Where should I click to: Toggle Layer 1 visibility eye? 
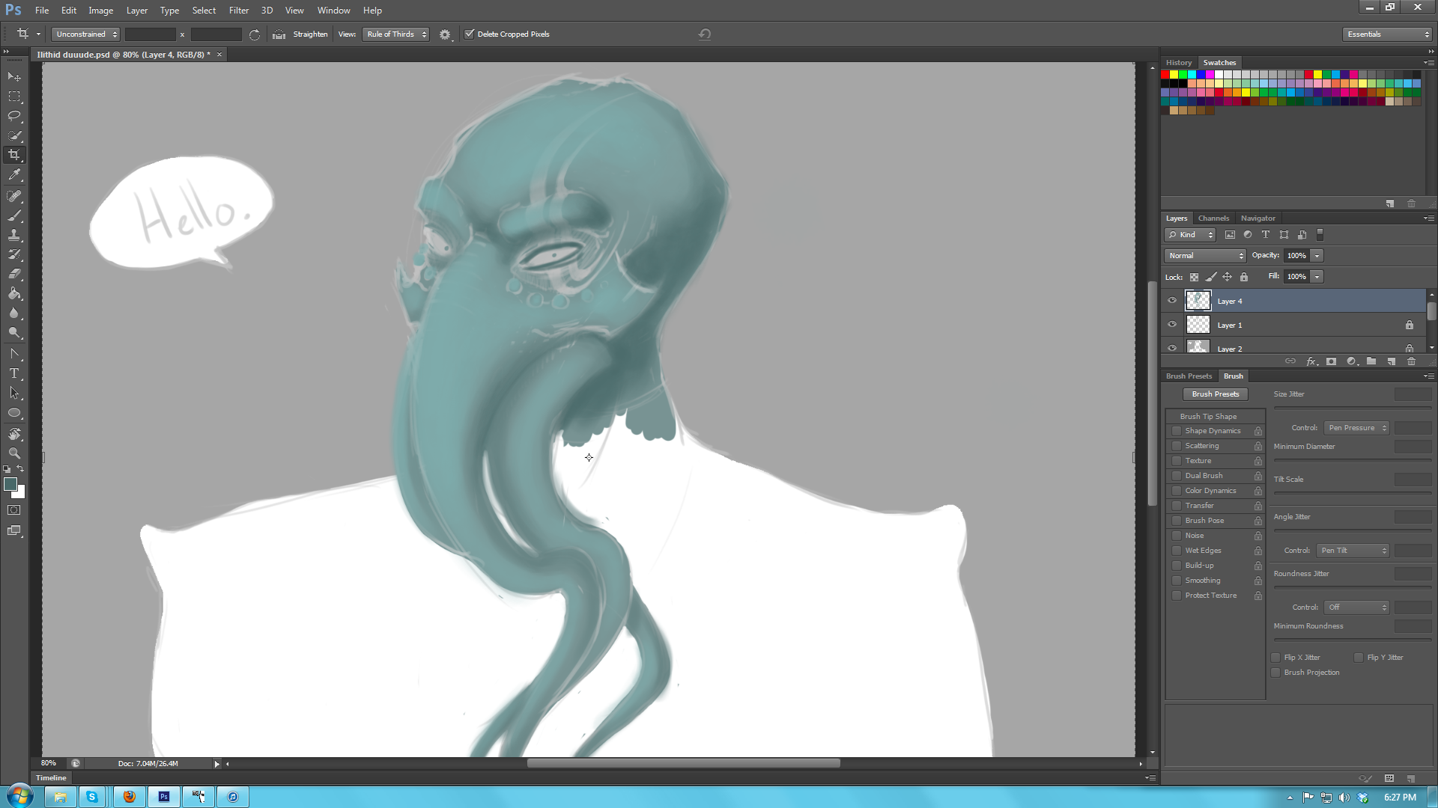coord(1172,325)
